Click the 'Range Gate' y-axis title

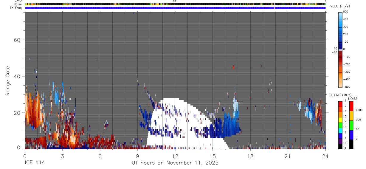click(8, 81)
